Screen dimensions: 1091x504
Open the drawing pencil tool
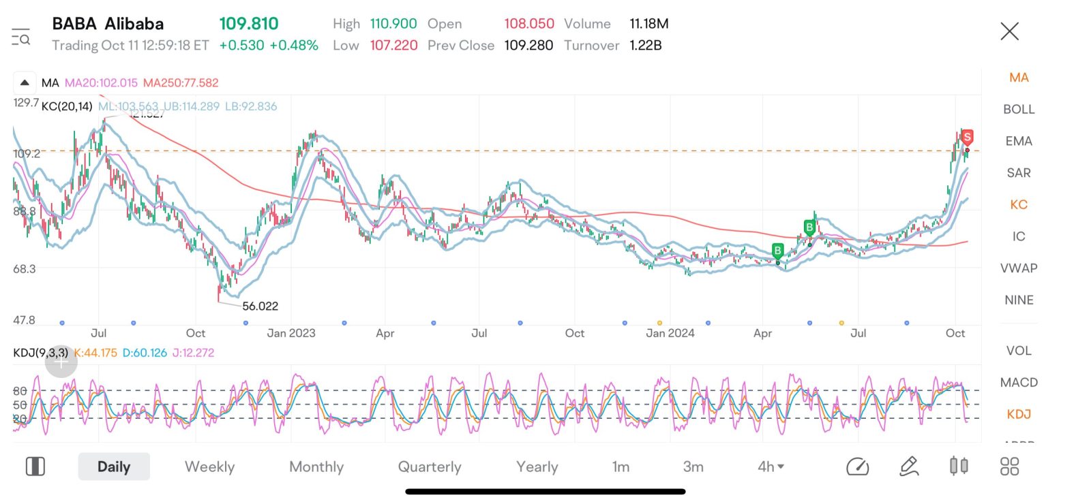tap(909, 467)
